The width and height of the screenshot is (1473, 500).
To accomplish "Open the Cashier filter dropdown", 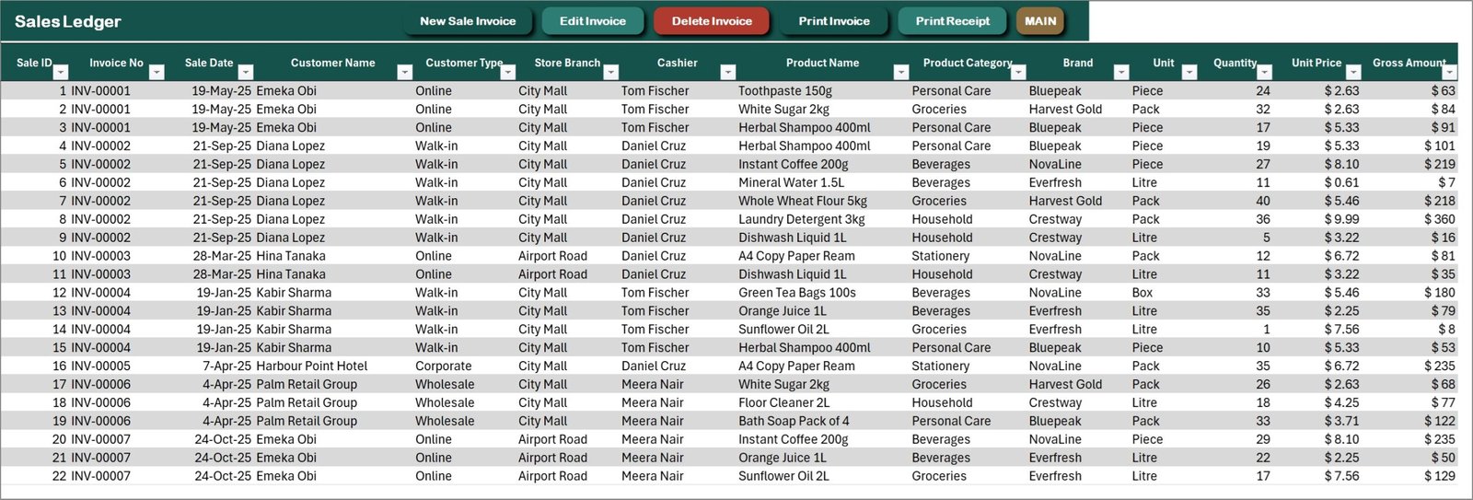I will coord(728,72).
